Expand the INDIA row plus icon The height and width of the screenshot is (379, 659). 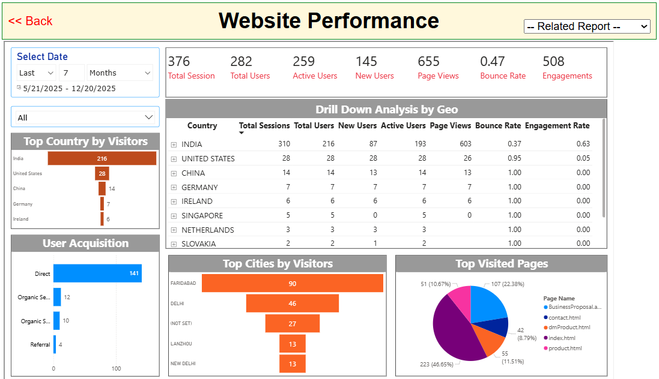(174, 145)
